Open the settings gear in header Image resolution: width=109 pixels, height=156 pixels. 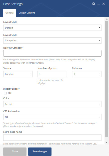click(x=93, y=4)
